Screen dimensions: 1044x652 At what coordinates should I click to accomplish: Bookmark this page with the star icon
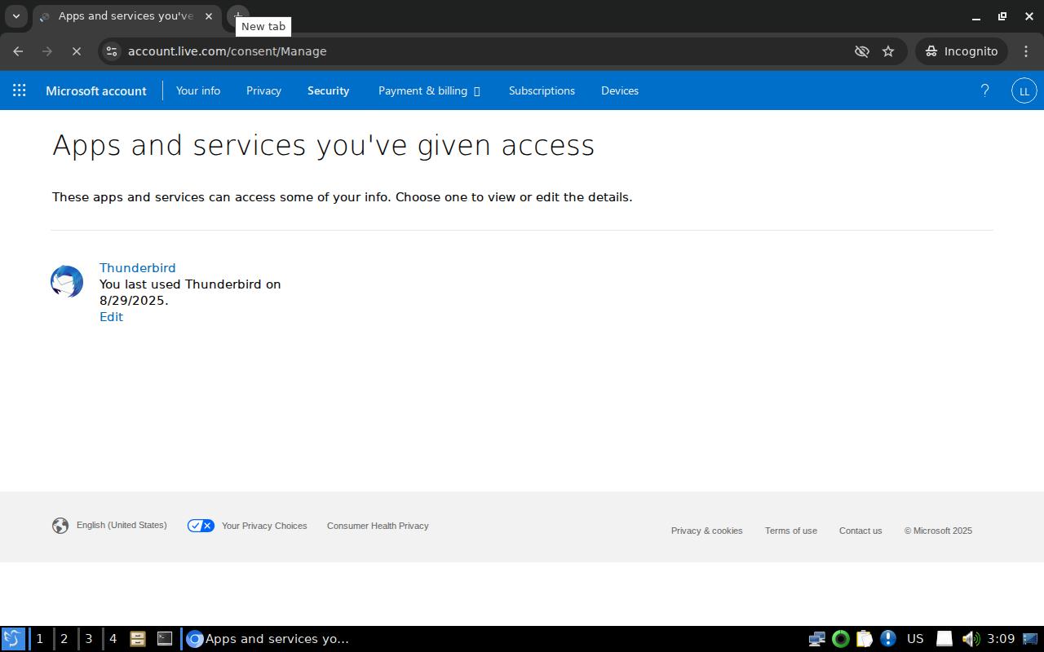click(x=888, y=51)
